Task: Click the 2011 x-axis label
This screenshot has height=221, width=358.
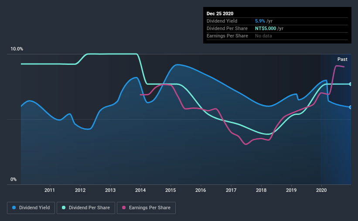Action: click(50, 190)
